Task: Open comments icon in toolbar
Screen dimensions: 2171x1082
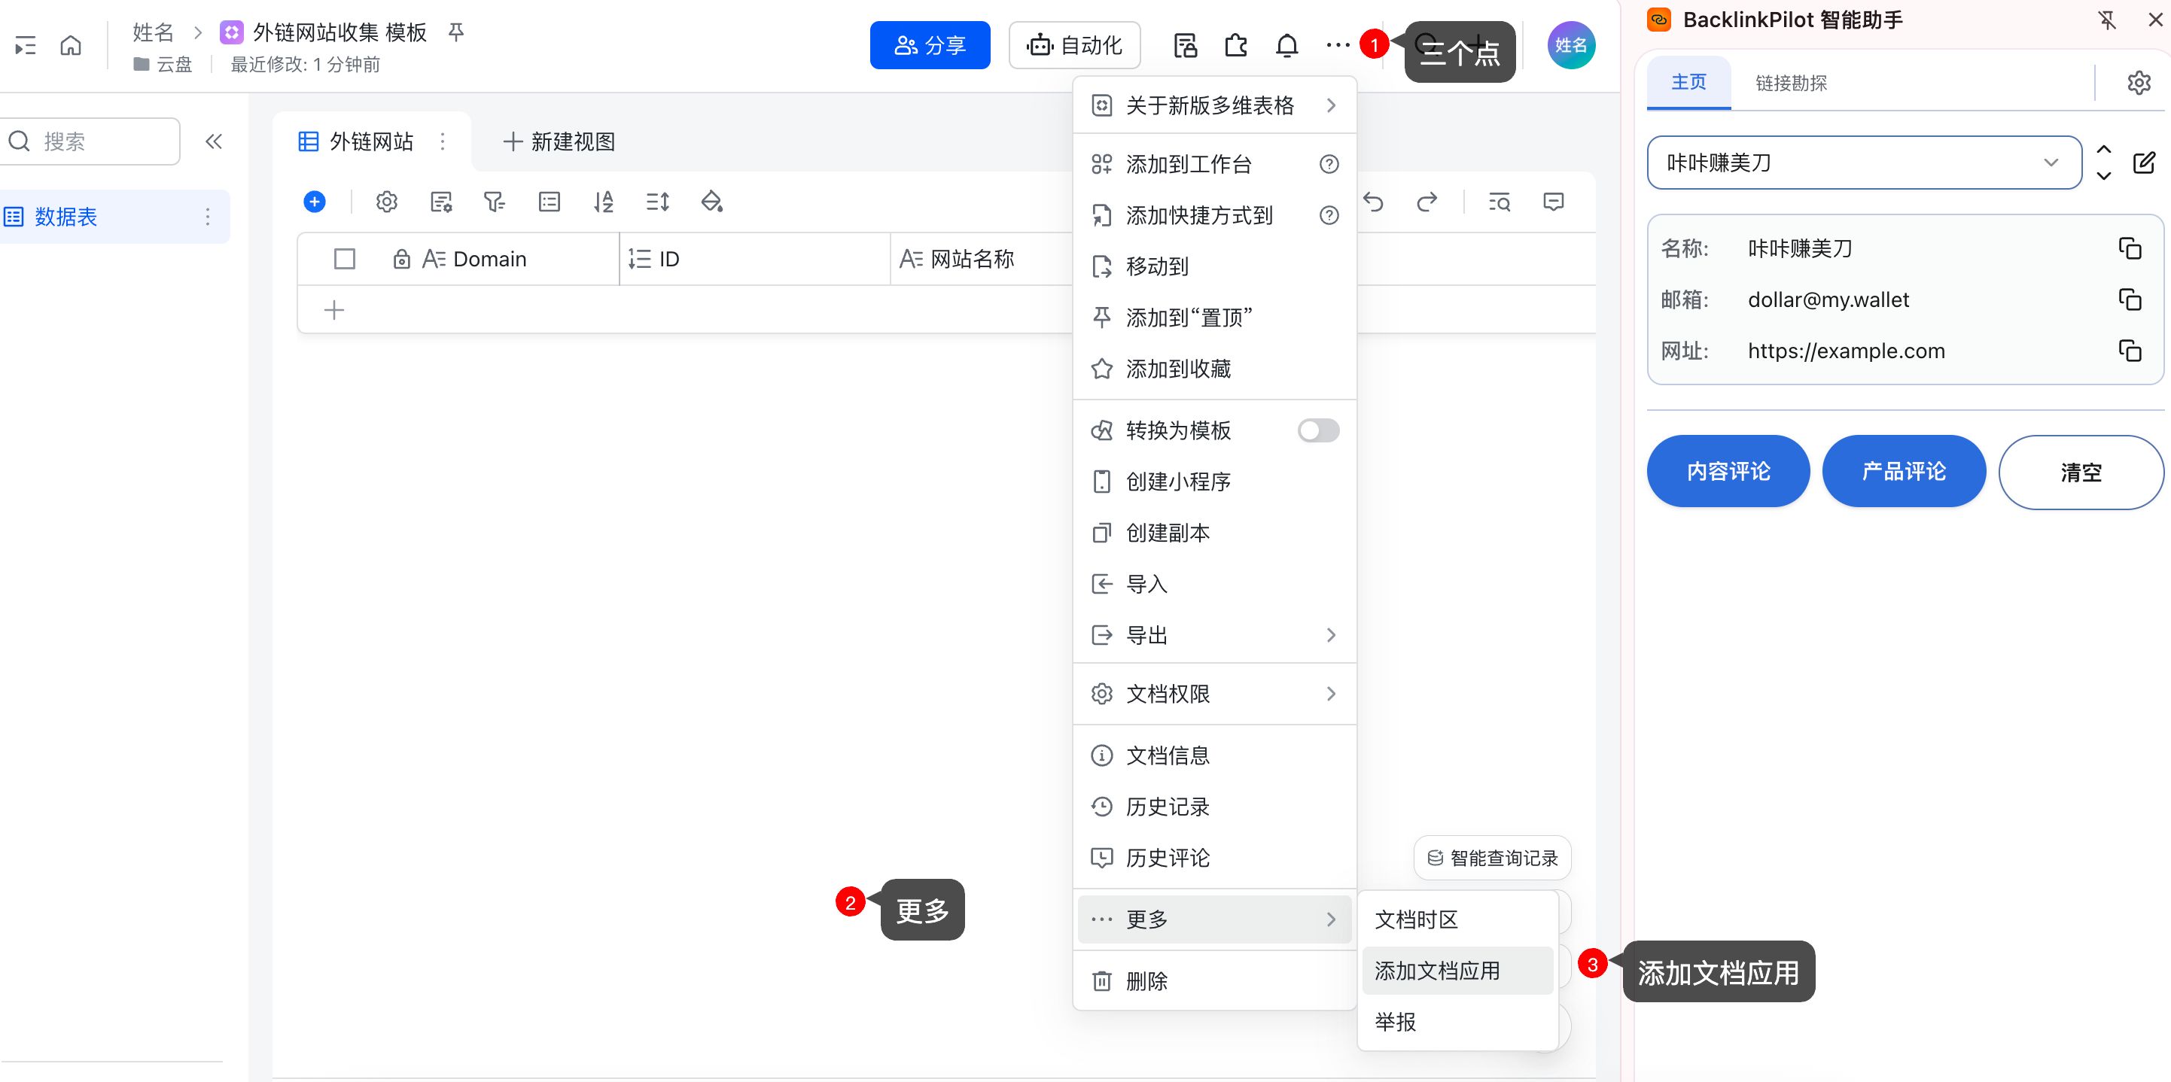Action: click(x=1553, y=202)
